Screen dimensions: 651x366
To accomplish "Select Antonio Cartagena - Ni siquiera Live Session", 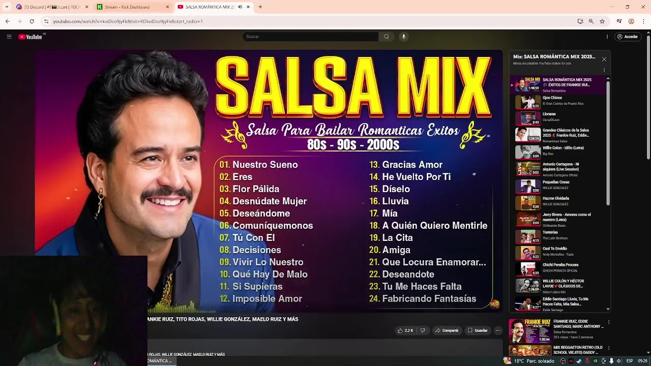I will pos(559,169).
